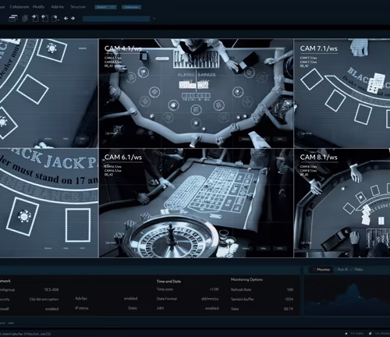The width and height of the screenshot is (390, 337).
Task: Click the Sensors buffer 1024 value
Action: (x=289, y=300)
